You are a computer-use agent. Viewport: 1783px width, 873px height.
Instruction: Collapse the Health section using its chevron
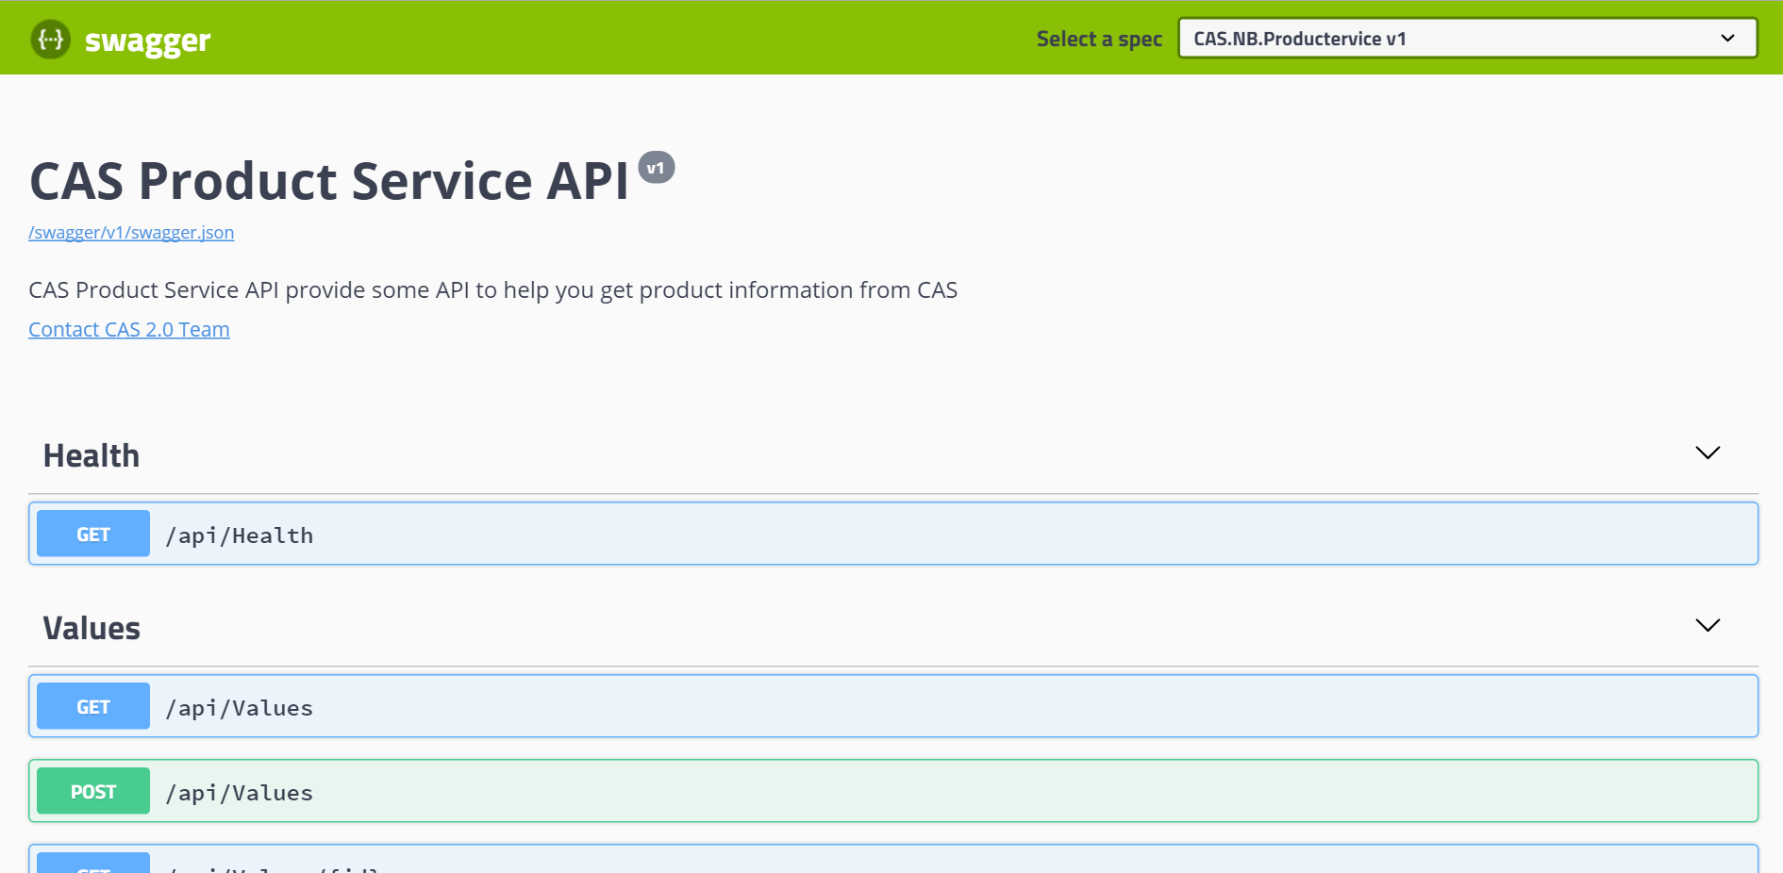(1708, 453)
